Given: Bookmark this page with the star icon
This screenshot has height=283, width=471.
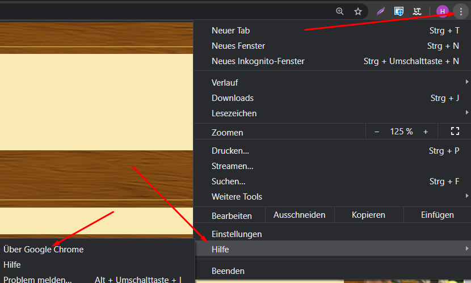Looking at the screenshot, I should [x=358, y=11].
